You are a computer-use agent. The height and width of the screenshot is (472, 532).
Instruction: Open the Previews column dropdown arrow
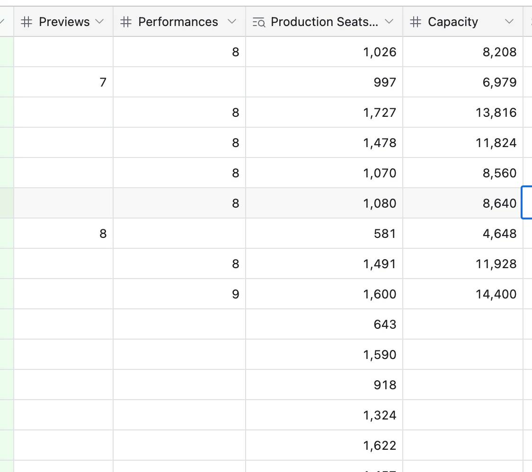(x=99, y=21)
